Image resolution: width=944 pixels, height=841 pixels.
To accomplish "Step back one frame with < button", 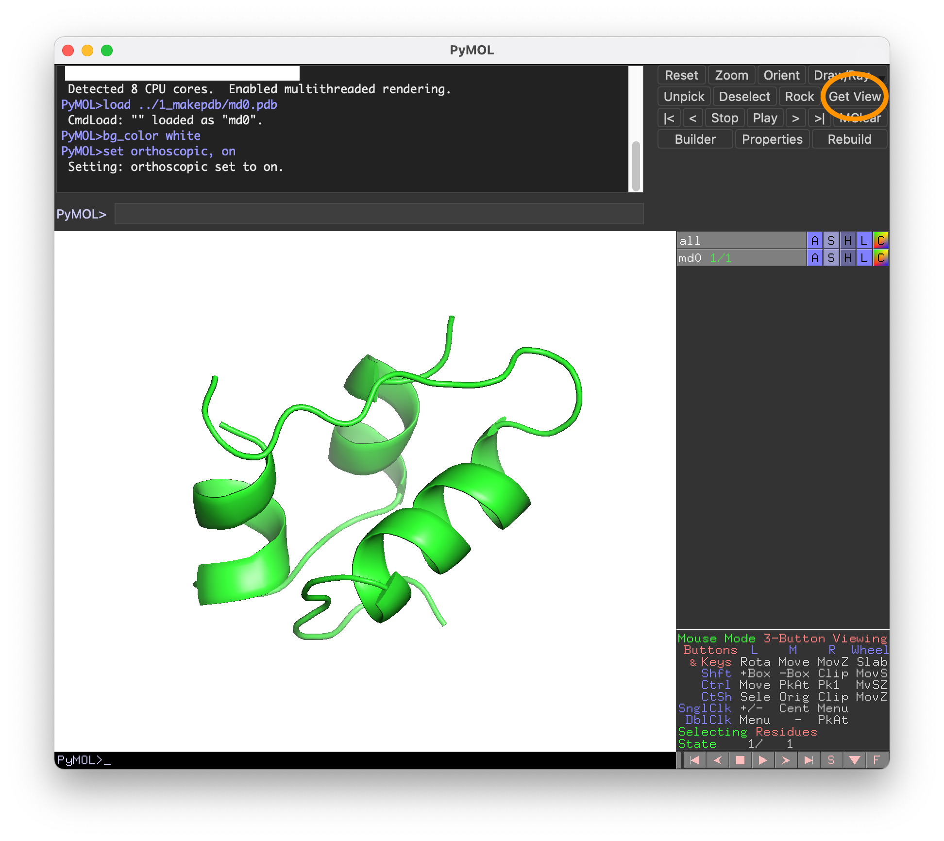I will pyautogui.click(x=693, y=118).
